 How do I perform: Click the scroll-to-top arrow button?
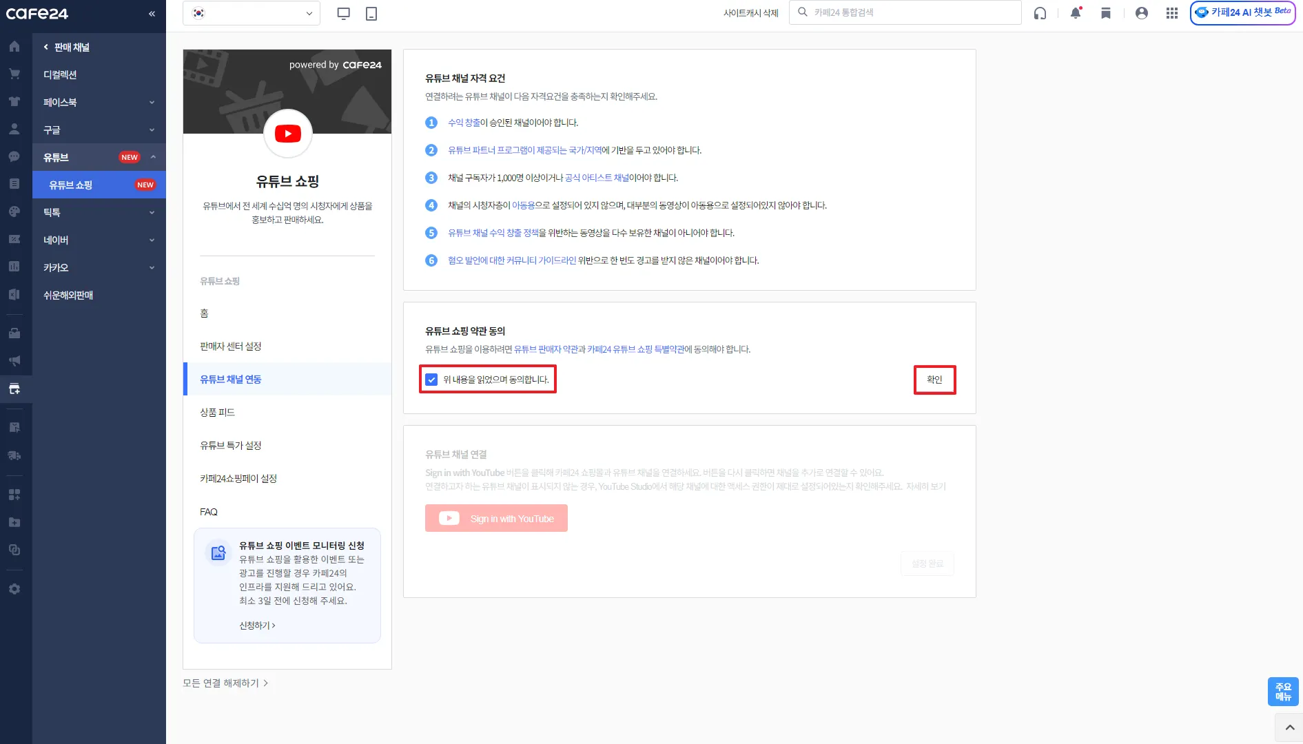(1289, 727)
